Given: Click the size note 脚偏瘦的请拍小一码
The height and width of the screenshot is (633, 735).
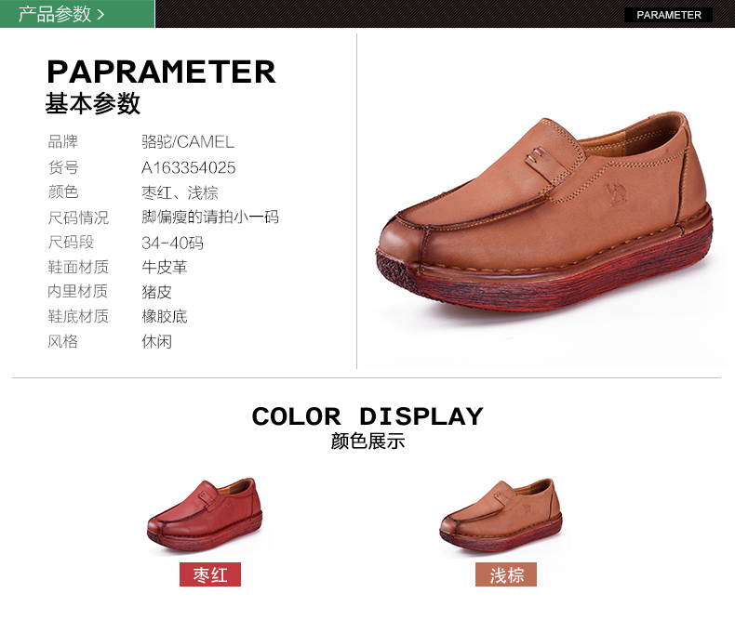Looking at the screenshot, I should click(x=210, y=218).
